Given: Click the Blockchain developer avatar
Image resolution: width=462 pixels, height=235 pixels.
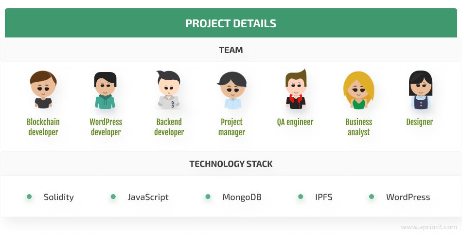Looking at the screenshot, I should pos(43,90).
